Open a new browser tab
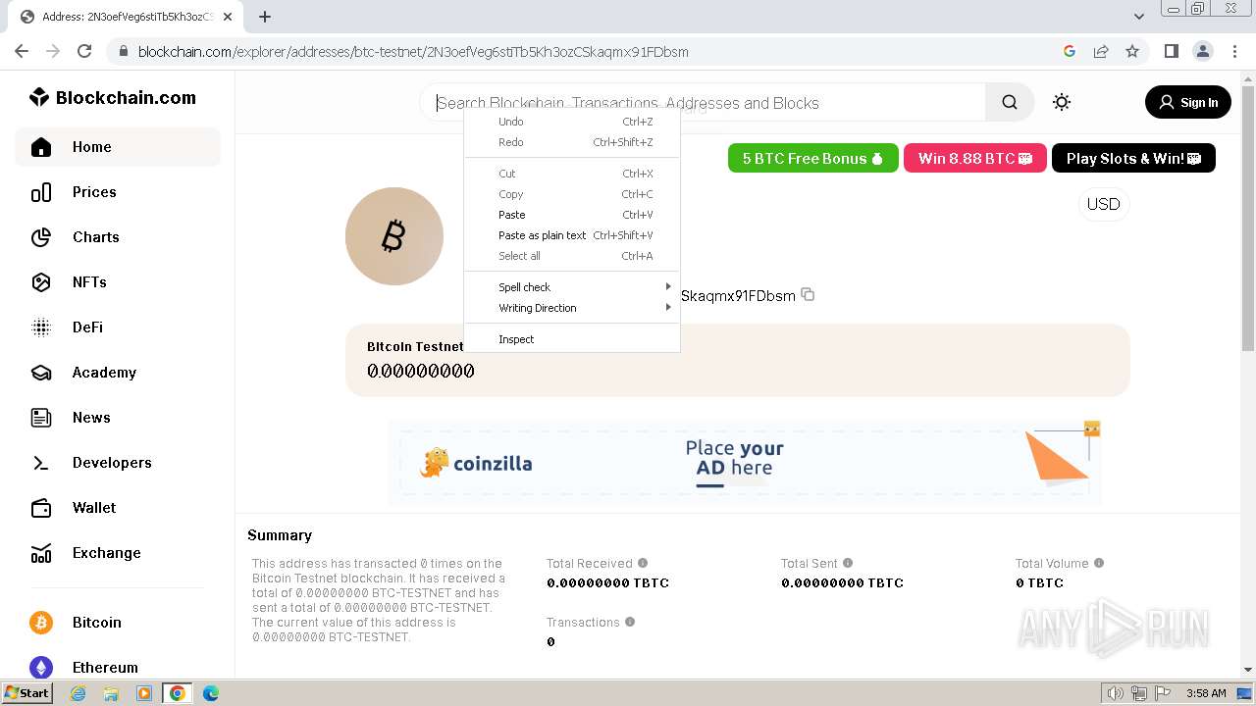1256x706 pixels. point(265,17)
